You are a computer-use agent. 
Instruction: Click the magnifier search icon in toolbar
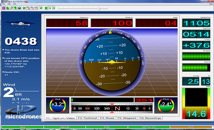(x=11, y=8)
